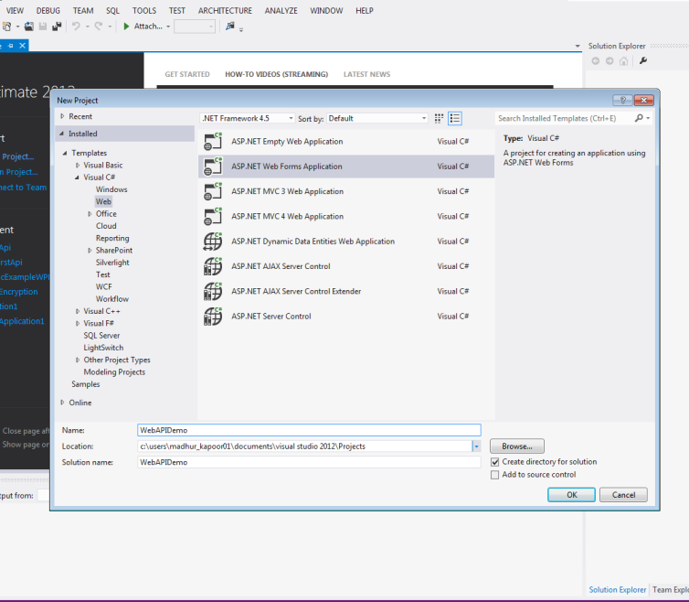Click the ASP.NET Server Control icon
The width and height of the screenshot is (689, 602).
click(213, 317)
